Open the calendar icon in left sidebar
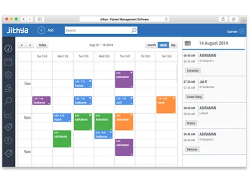 tap(8, 62)
